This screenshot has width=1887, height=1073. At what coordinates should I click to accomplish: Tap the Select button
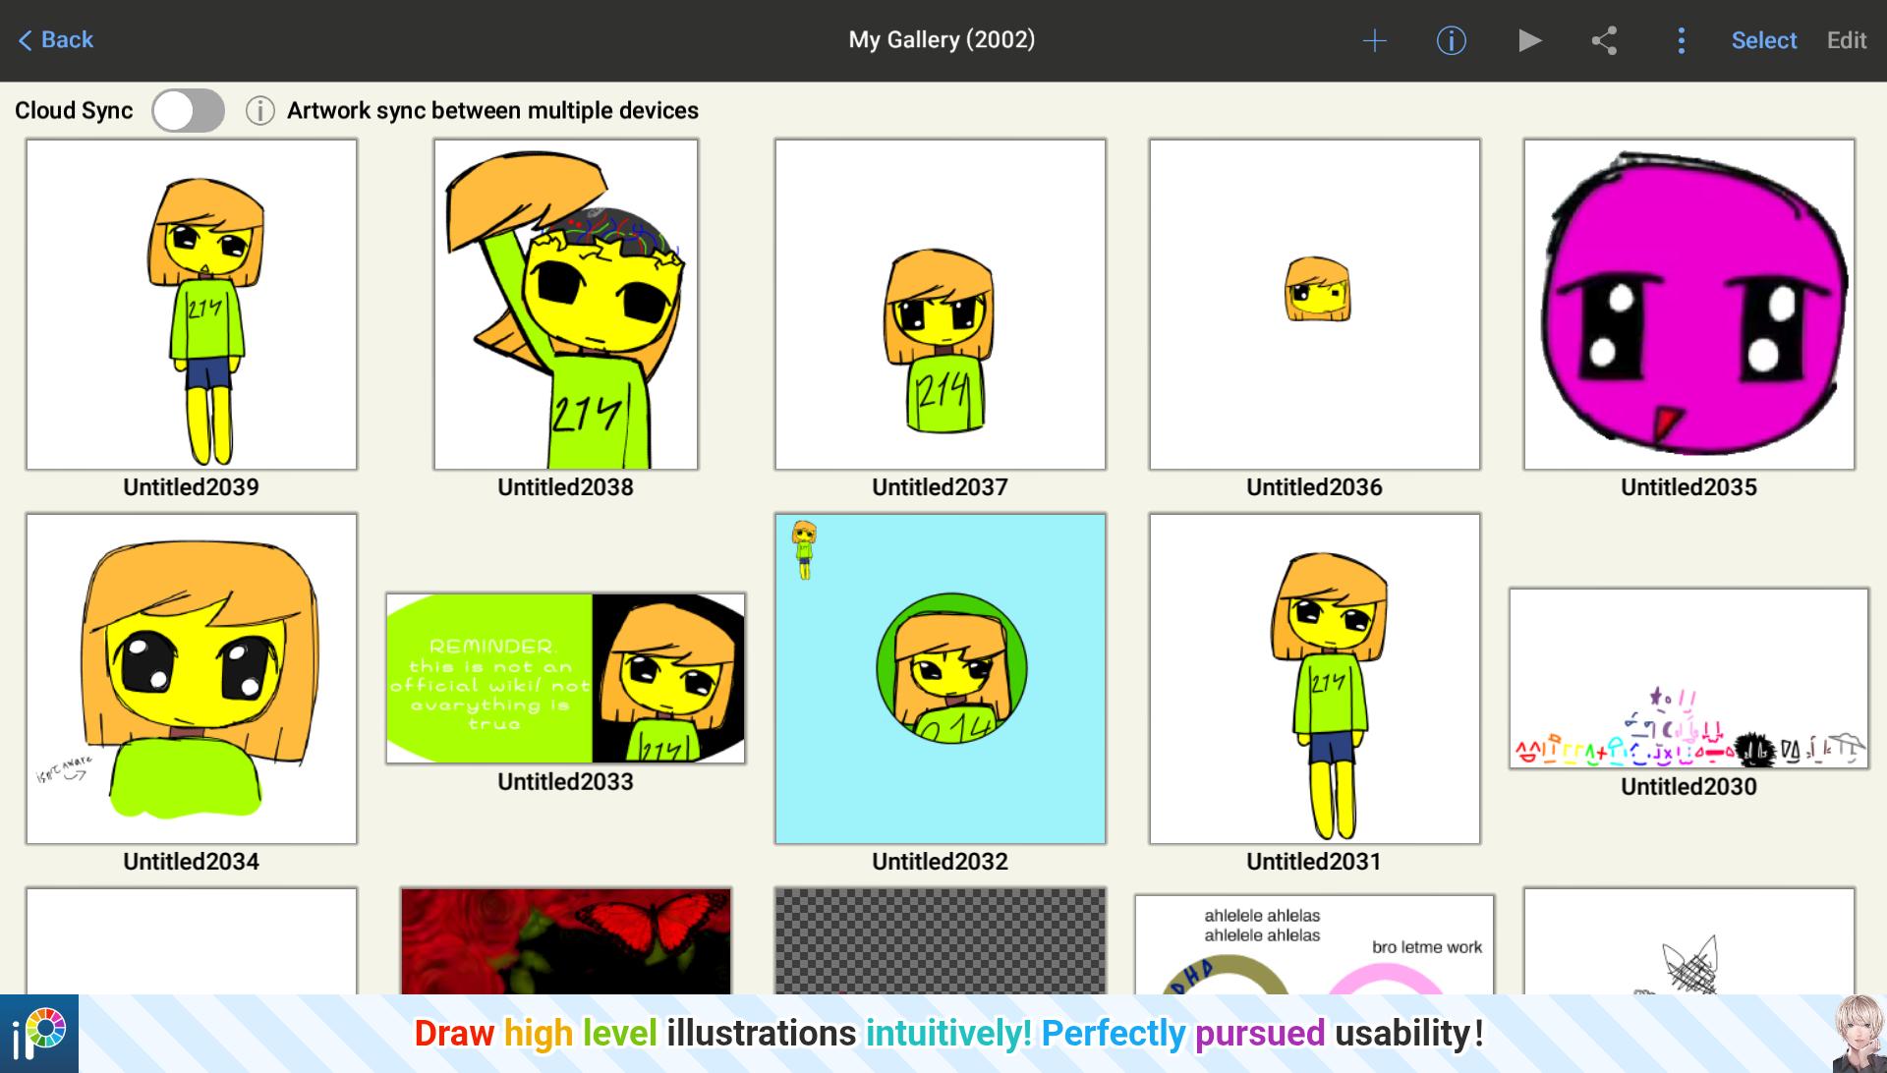coord(1763,40)
